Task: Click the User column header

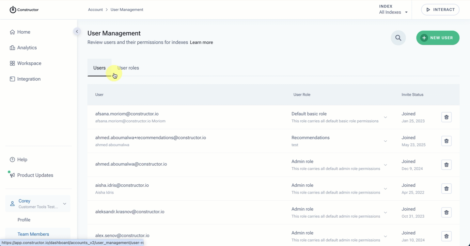Action: click(99, 95)
